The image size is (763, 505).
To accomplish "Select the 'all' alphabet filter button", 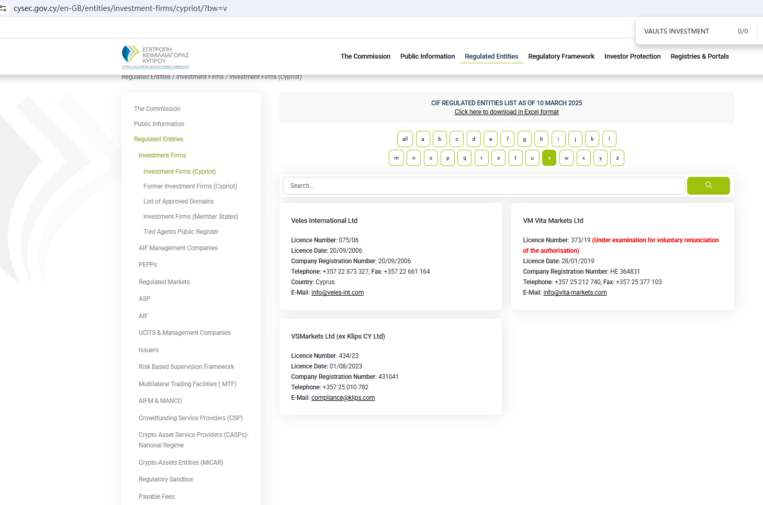I will pyautogui.click(x=405, y=139).
